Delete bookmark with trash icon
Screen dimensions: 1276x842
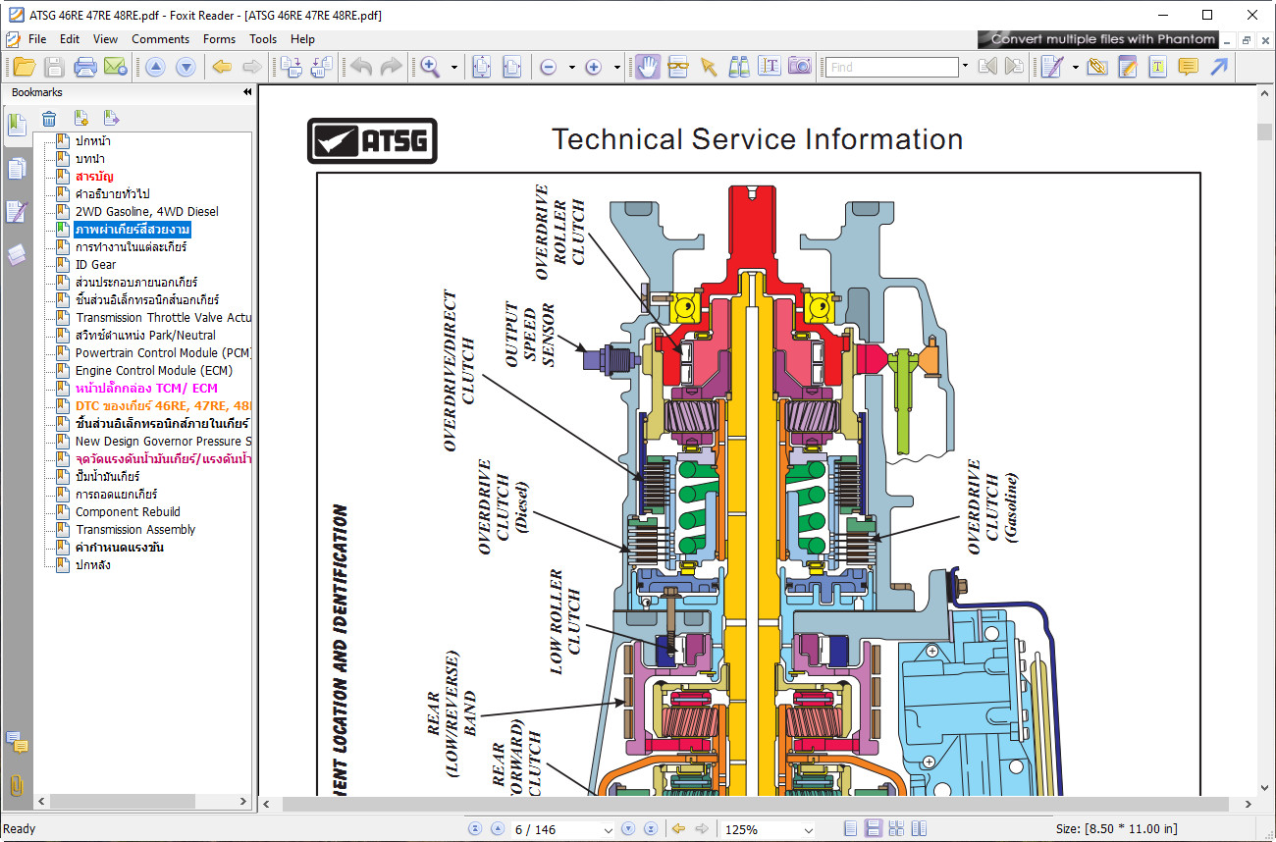pyautogui.click(x=49, y=119)
